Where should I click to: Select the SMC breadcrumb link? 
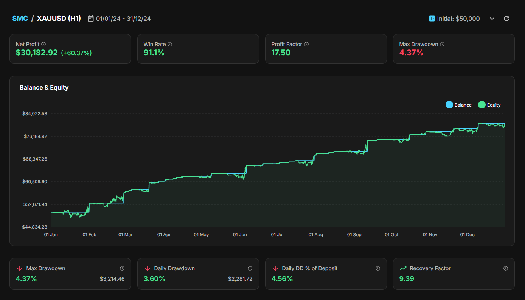[x=20, y=18]
